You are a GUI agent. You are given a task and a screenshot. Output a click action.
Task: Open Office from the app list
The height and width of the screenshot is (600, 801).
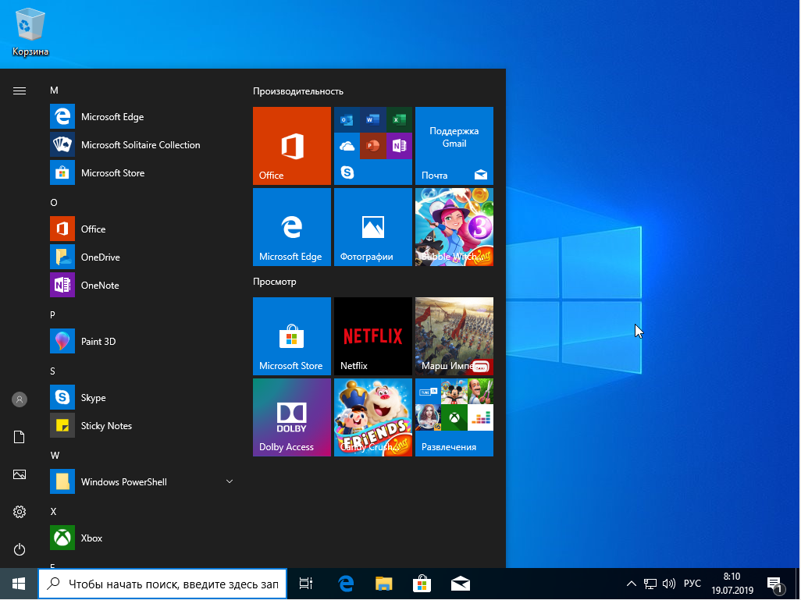tap(142, 229)
